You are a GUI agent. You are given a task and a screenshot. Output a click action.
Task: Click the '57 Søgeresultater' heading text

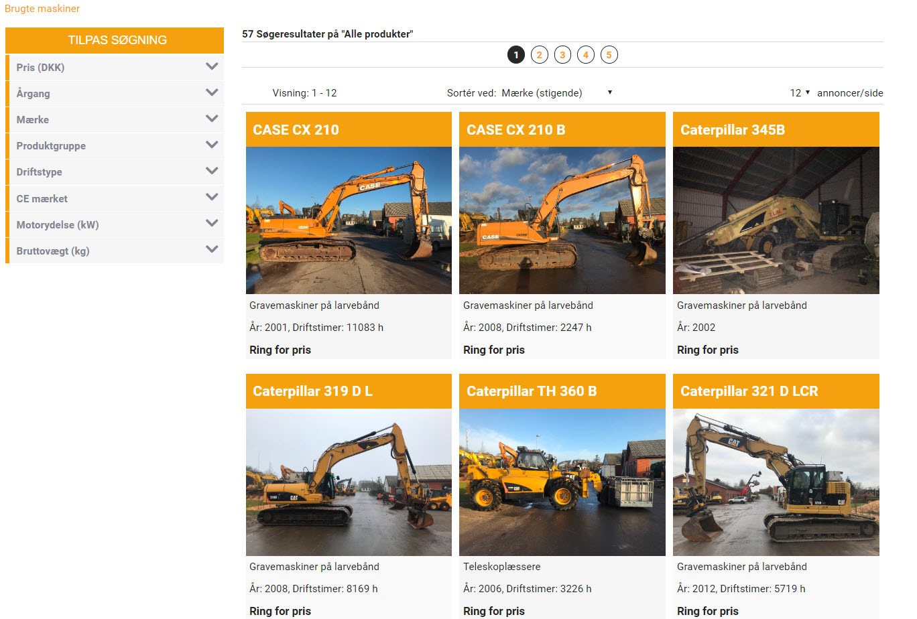coord(327,34)
